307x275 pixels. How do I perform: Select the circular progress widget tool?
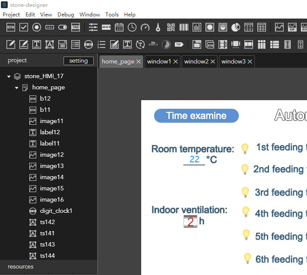(166, 44)
